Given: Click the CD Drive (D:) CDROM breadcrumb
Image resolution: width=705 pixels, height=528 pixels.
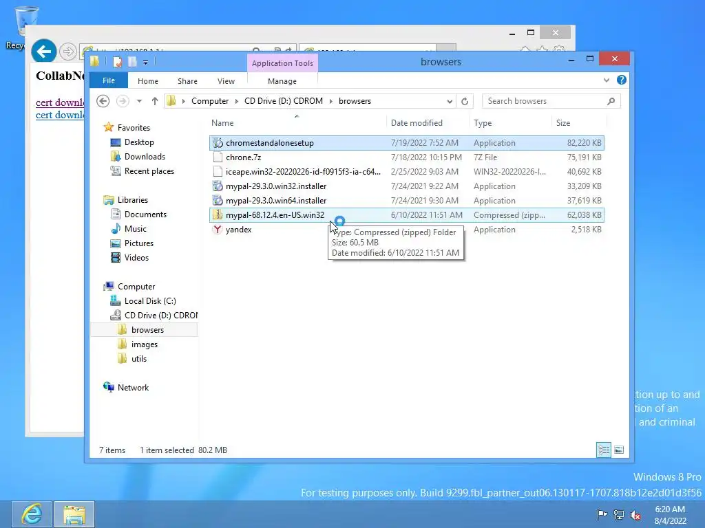Looking at the screenshot, I should click(x=284, y=101).
